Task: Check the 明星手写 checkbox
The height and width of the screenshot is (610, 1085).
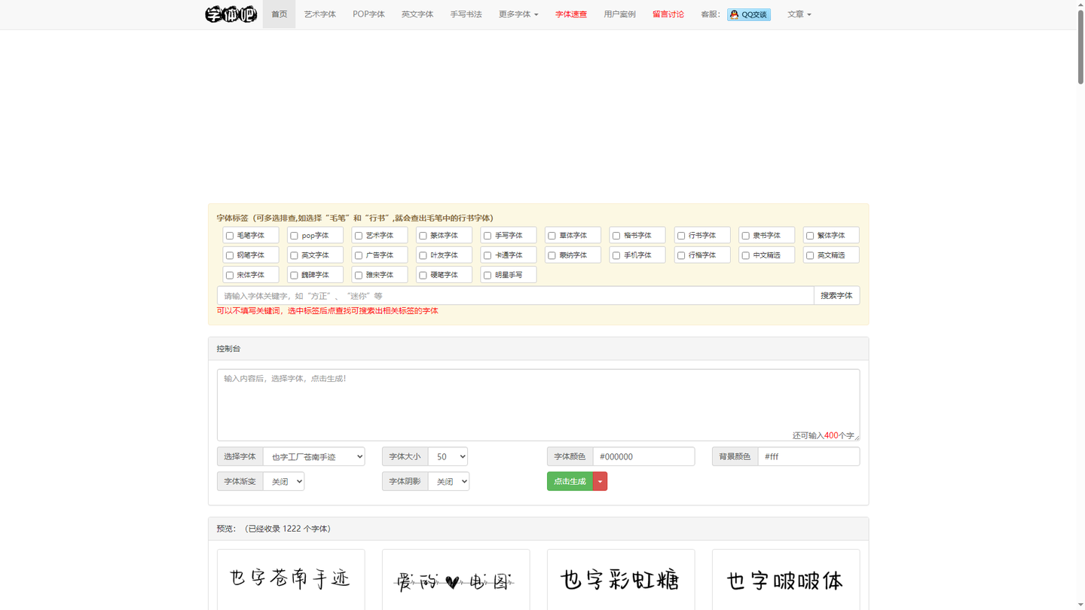Action: tap(487, 275)
